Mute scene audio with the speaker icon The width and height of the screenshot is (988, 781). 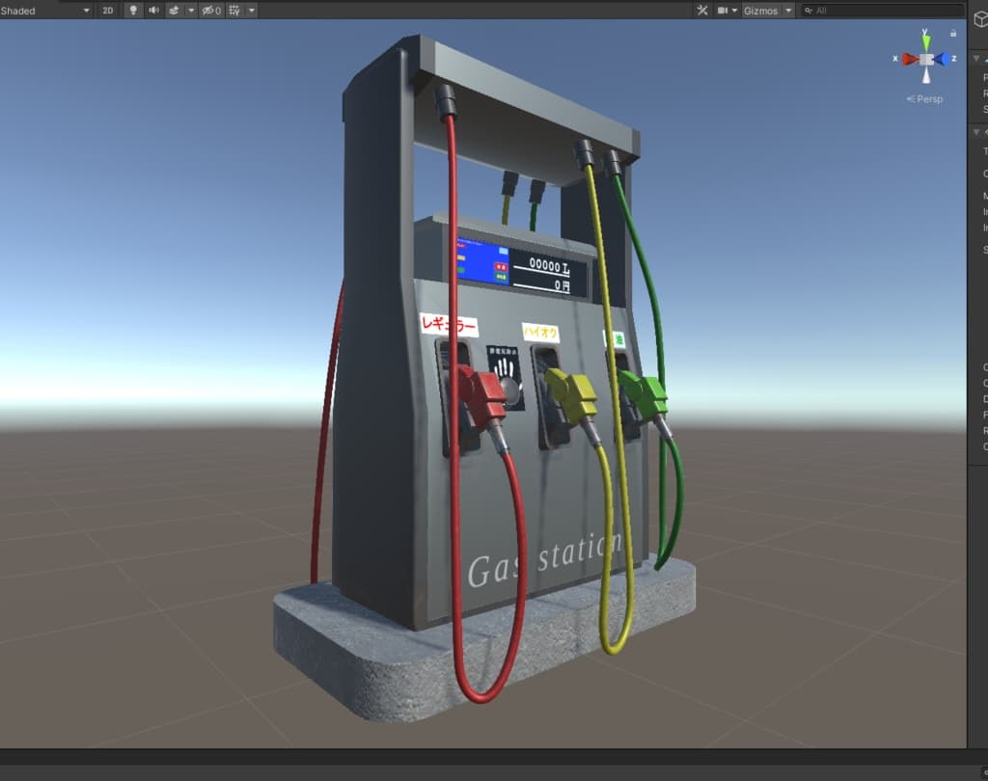(x=153, y=11)
